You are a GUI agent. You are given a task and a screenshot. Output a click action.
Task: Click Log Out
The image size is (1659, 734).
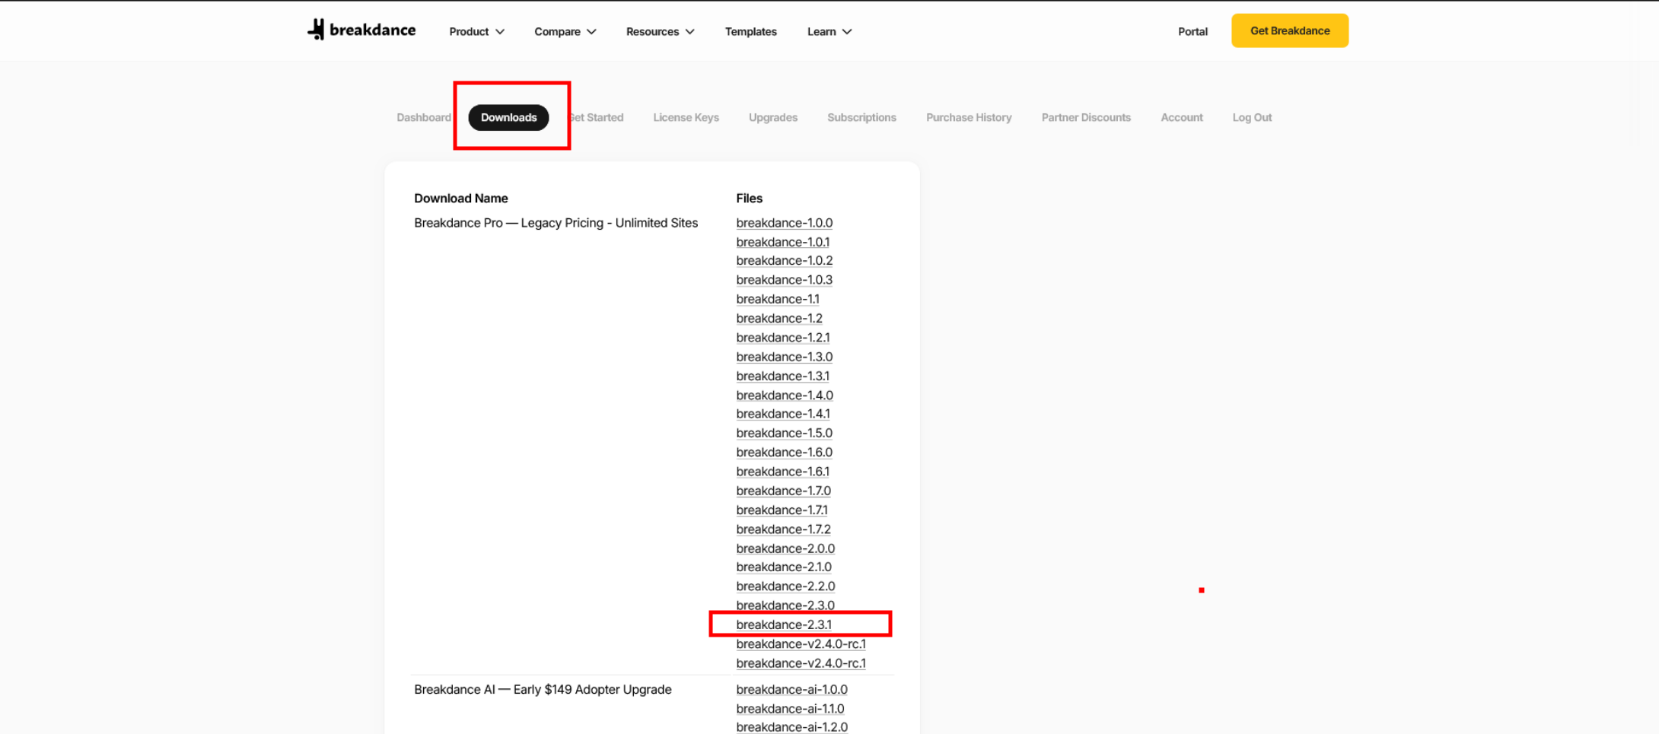tap(1252, 117)
